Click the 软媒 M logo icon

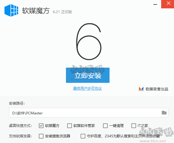coord(141,89)
